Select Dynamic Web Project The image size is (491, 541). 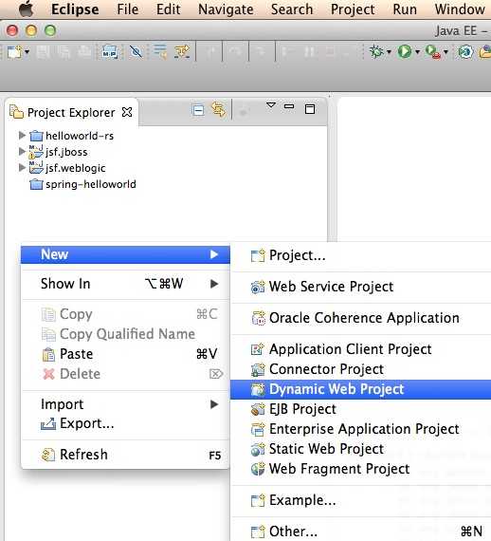coord(361,389)
